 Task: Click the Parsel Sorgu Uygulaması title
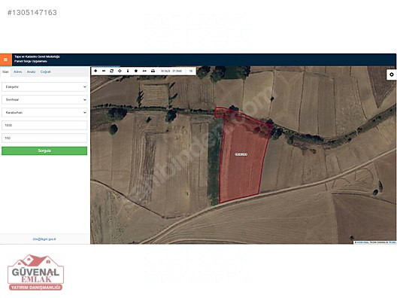point(31,61)
